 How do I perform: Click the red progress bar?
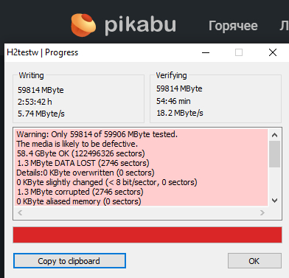tap(147, 235)
